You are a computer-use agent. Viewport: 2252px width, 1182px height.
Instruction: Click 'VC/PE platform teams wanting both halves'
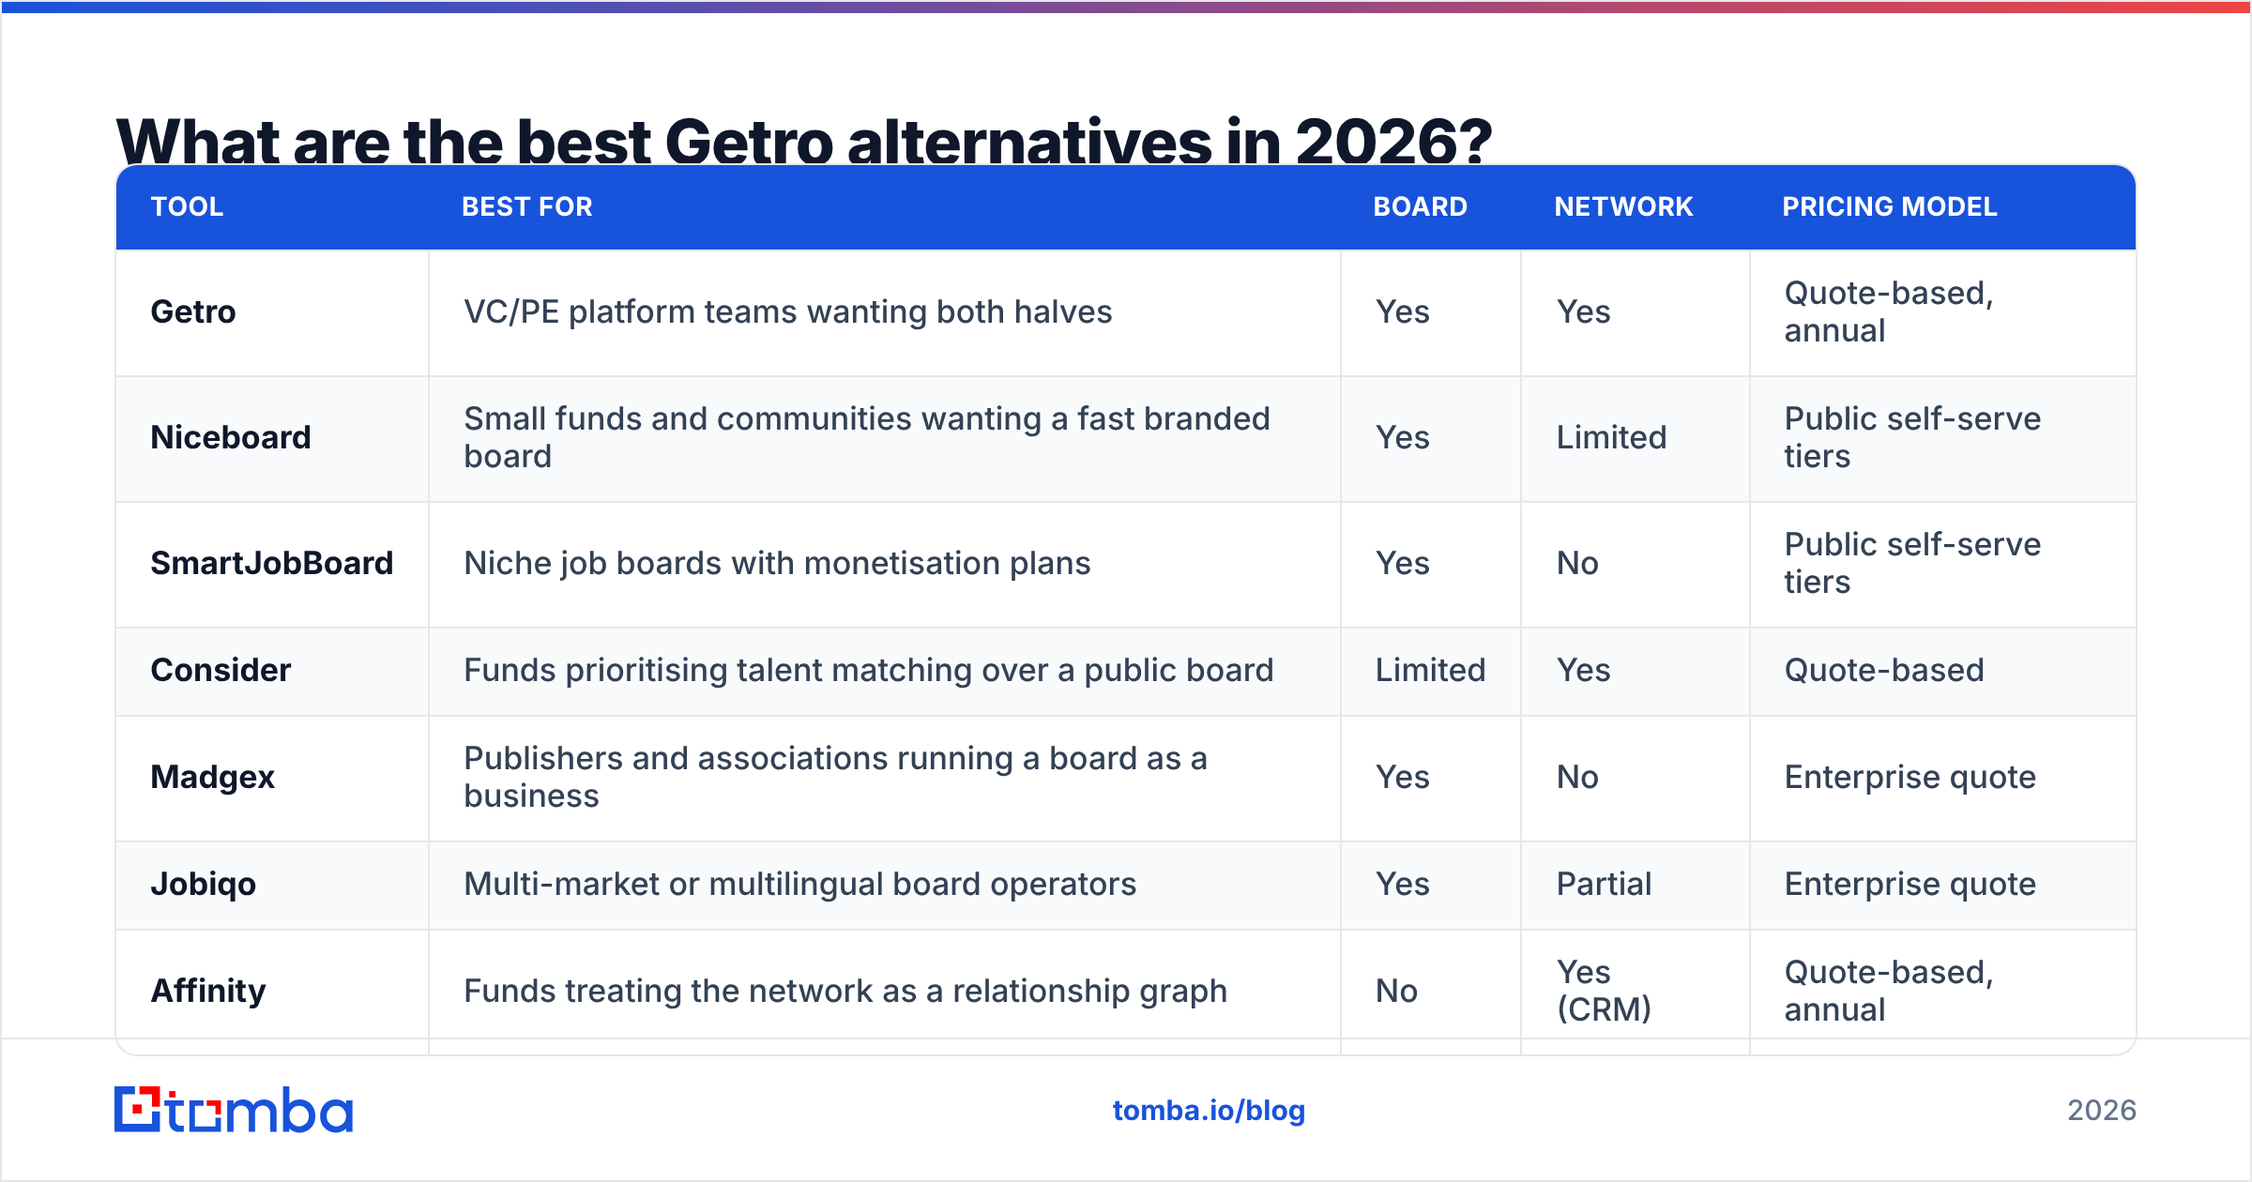[x=787, y=311]
